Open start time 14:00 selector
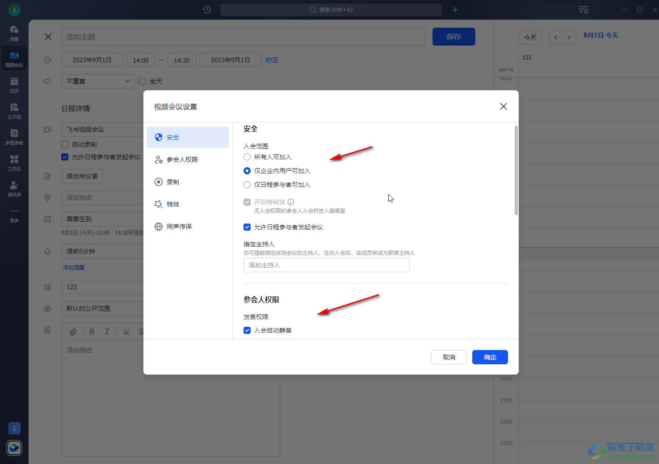 (x=141, y=60)
